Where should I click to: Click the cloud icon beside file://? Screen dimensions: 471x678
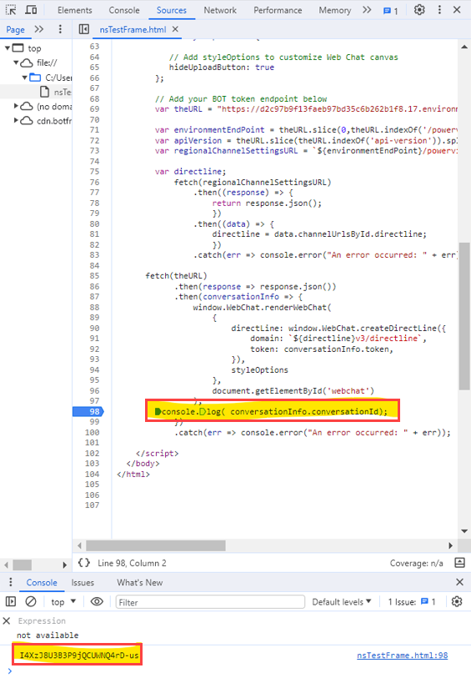coord(27,63)
